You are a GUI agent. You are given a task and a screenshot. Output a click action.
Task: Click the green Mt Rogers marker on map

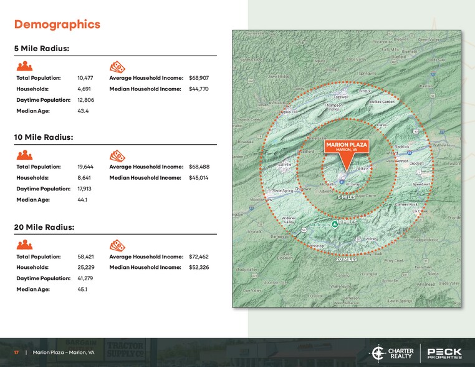[x=335, y=223]
